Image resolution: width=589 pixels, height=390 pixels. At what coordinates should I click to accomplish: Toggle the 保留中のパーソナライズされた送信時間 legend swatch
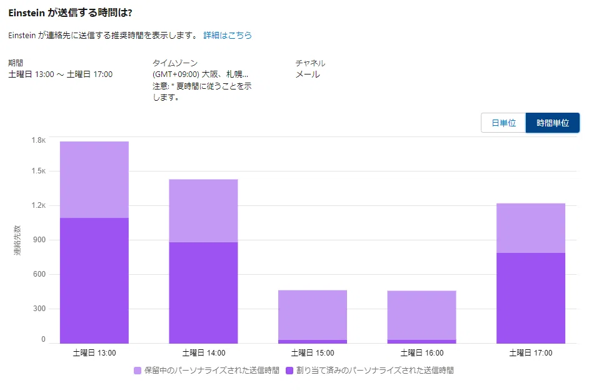pos(138,371)
